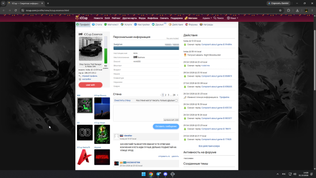Reload the page
The image size is (316, 178).
click(x=16, y=10)
